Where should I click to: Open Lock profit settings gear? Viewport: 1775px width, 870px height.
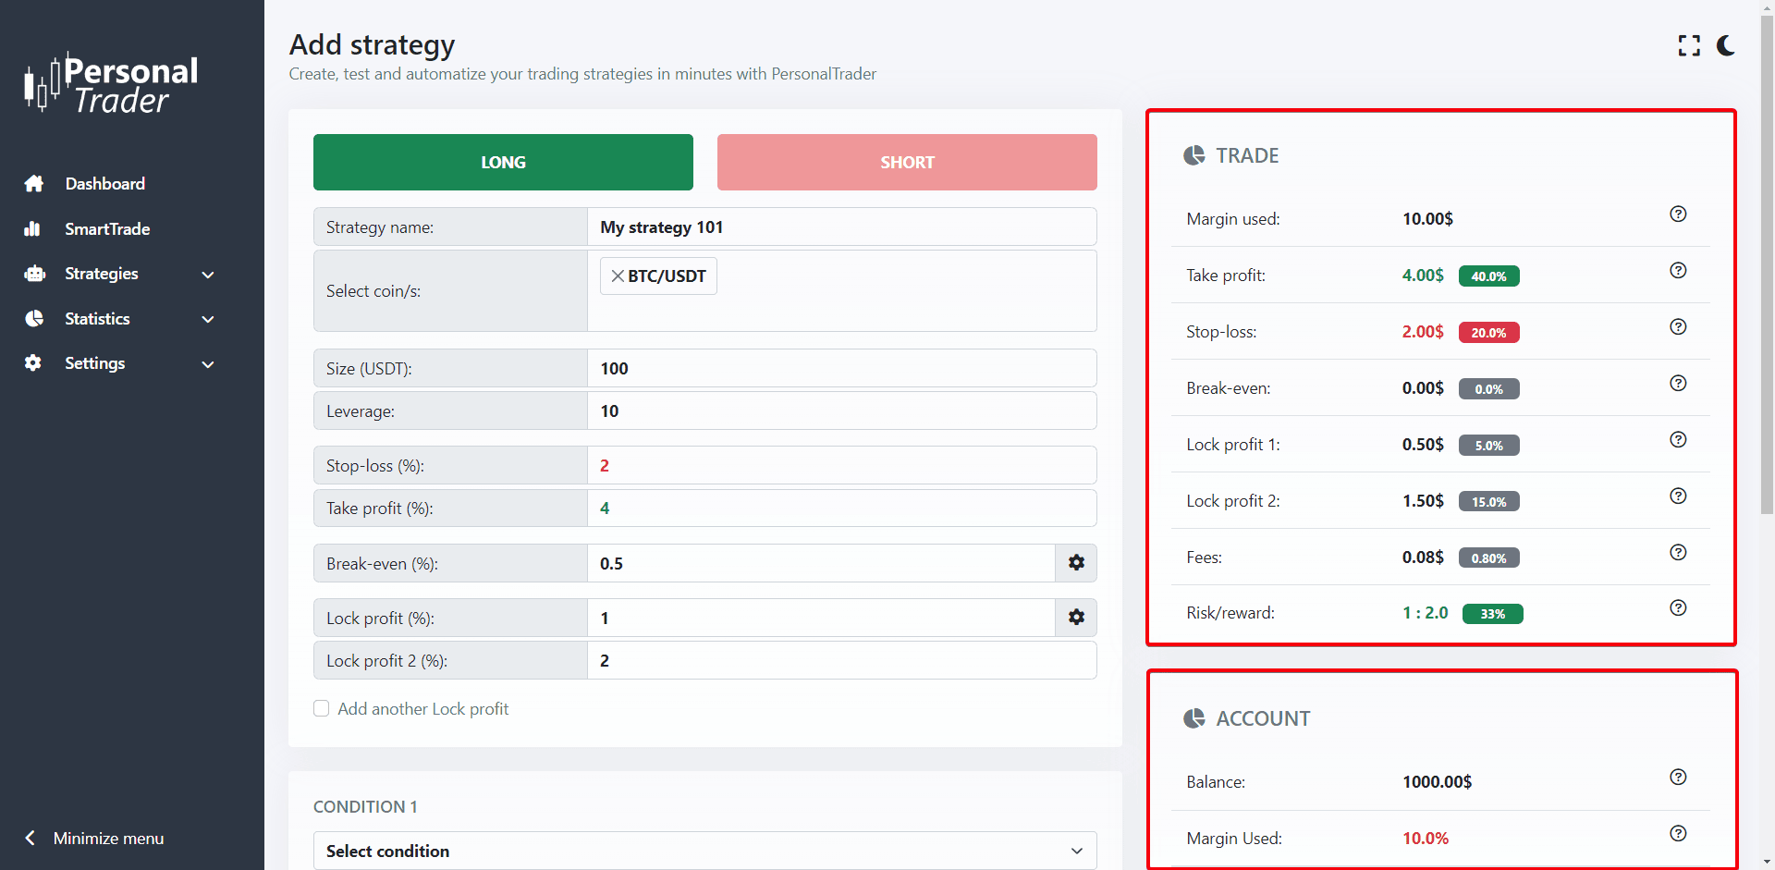pos(1076,618)
